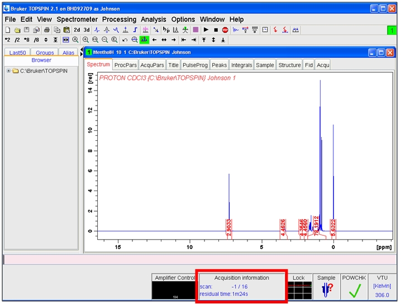Switch to 2d display mode
The image size is (401, 305).
pyautogui.click(x=77, y=30)
